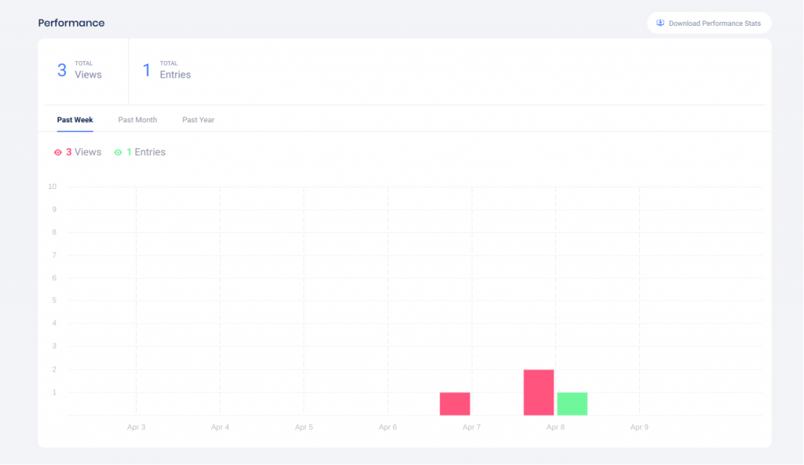
Task: Click the Apr 5 x-axis label
Action: pyautogui.click(x=304, y=427)
